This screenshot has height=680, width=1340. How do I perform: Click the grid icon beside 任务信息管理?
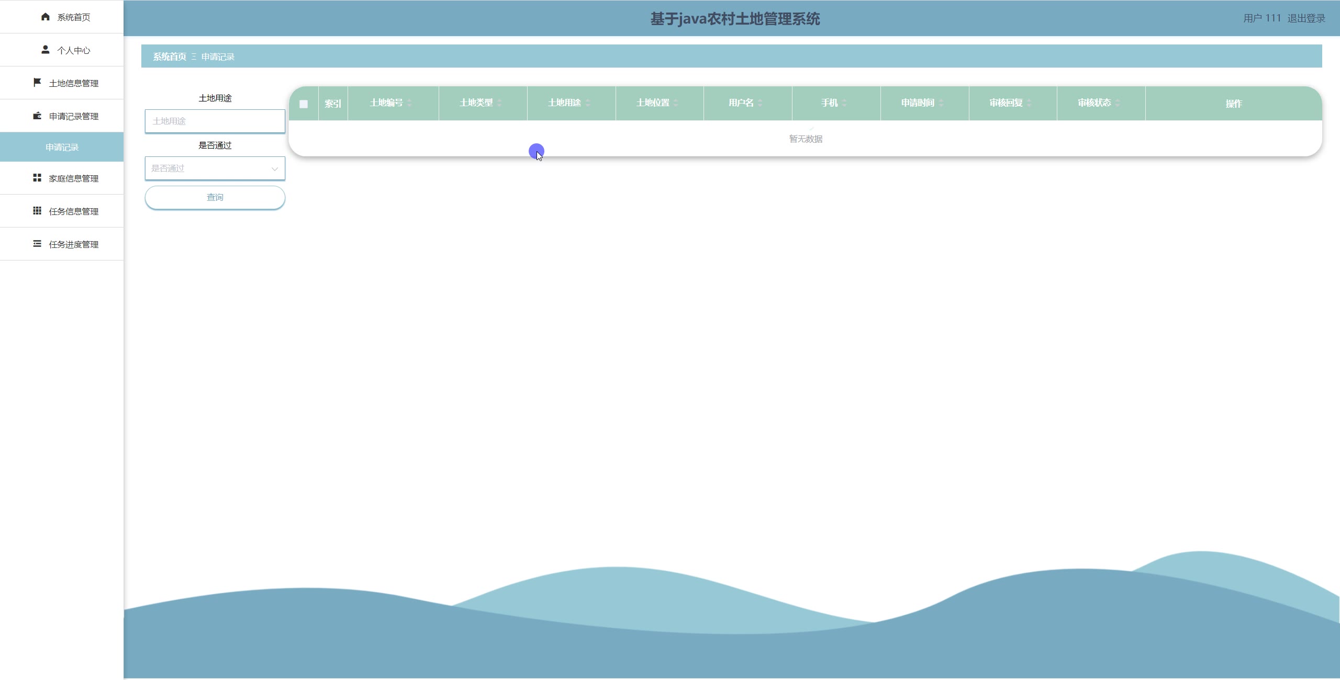click(x=37, y=211)
